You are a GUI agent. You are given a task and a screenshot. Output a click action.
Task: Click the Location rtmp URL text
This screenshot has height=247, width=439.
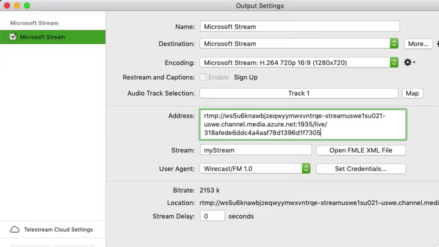(319, 203)
